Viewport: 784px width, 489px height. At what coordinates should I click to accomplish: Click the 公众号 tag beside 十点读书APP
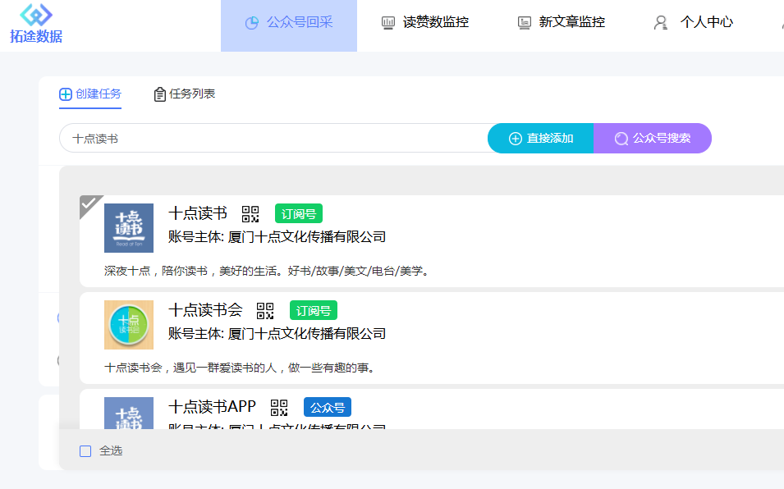click(x=328, y=408)
